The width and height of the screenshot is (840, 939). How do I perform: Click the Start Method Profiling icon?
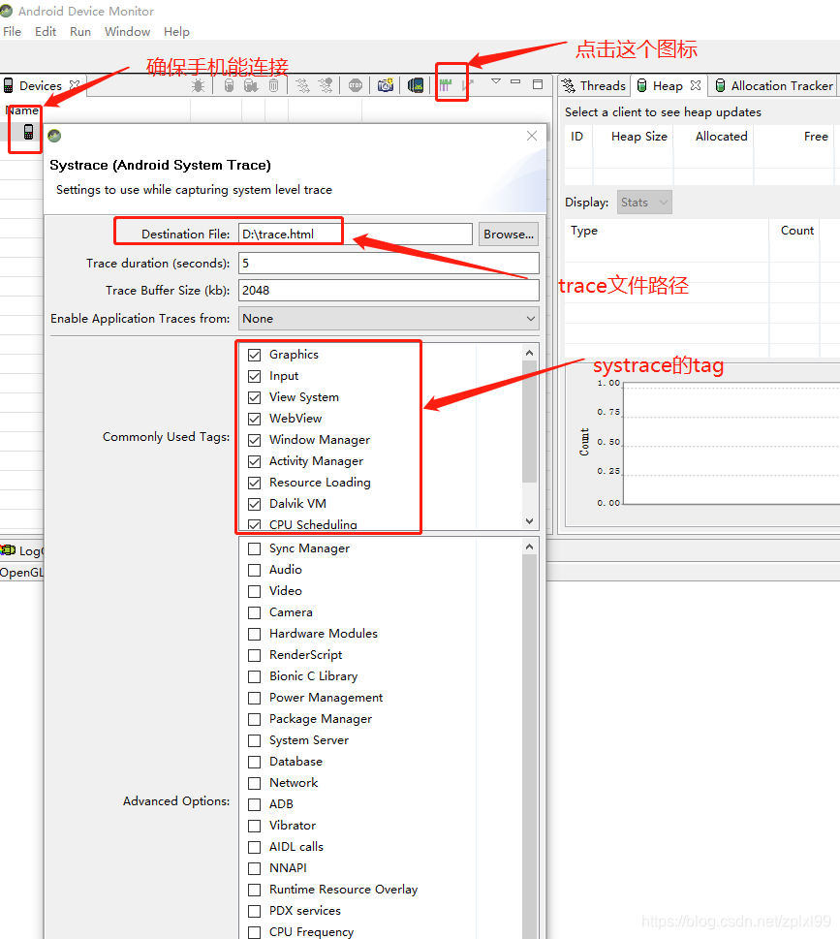(326, 85)
